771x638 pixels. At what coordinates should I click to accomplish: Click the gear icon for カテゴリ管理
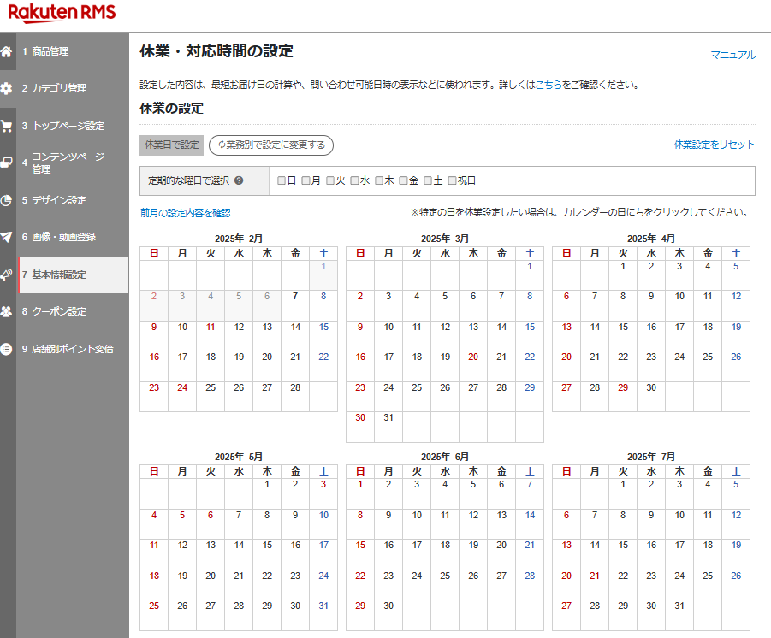7,88
